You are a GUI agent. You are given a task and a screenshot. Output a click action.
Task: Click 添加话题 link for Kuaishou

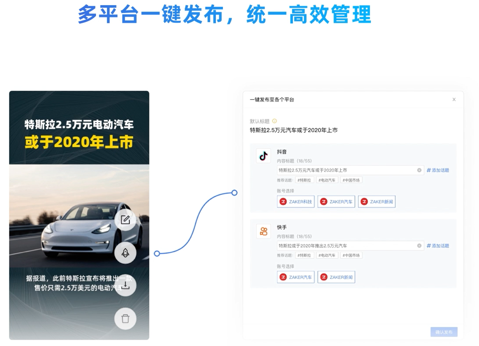[438, 246]
